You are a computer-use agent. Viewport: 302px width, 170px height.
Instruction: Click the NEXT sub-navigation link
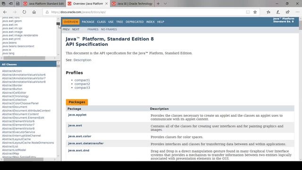click(75, 29)
